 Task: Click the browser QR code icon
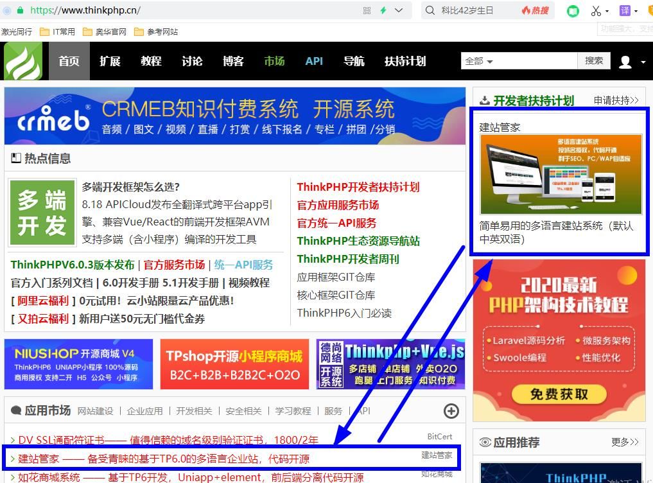[367, 10]
